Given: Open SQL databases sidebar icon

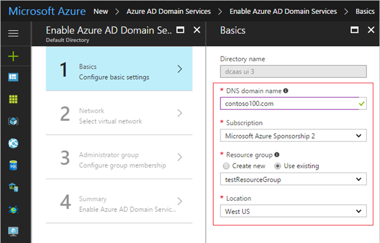Looking at the screenshot, I should tap(13, 165).
